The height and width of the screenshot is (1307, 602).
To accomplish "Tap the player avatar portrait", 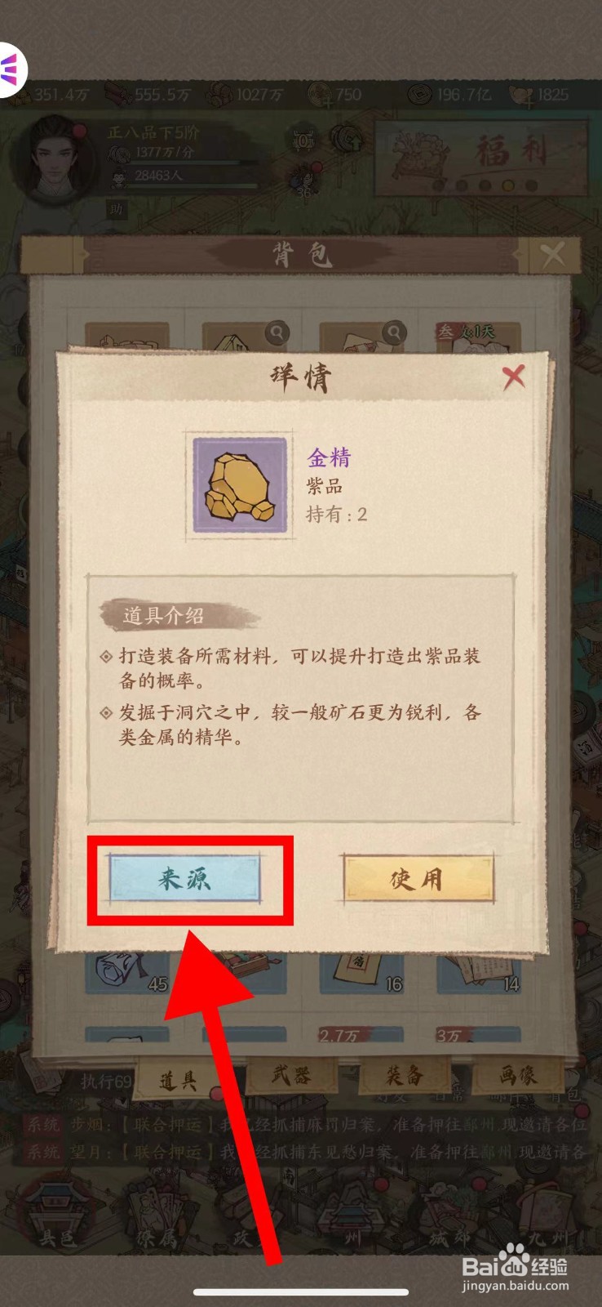I will [x=57, y=158].
